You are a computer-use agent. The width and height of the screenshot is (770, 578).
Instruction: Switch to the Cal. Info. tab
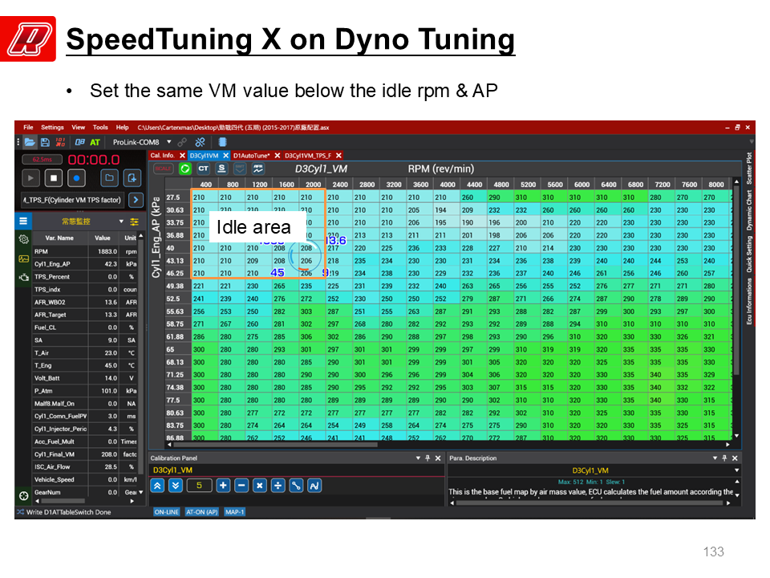(162, 155)
